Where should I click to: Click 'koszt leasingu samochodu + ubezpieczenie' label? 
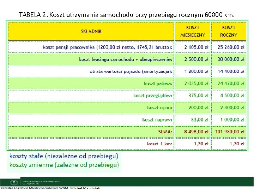pos(125,59)
